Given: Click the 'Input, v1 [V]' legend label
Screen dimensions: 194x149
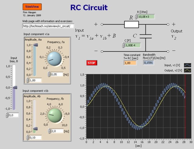Looking at the screenshot, I should coord(172,65).
